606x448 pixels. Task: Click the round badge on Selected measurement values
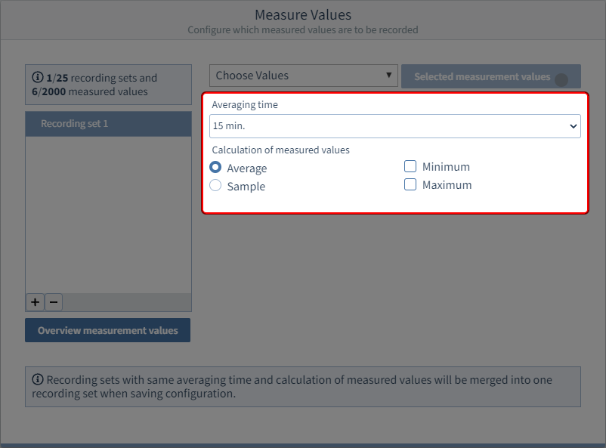tap(561, 79)
